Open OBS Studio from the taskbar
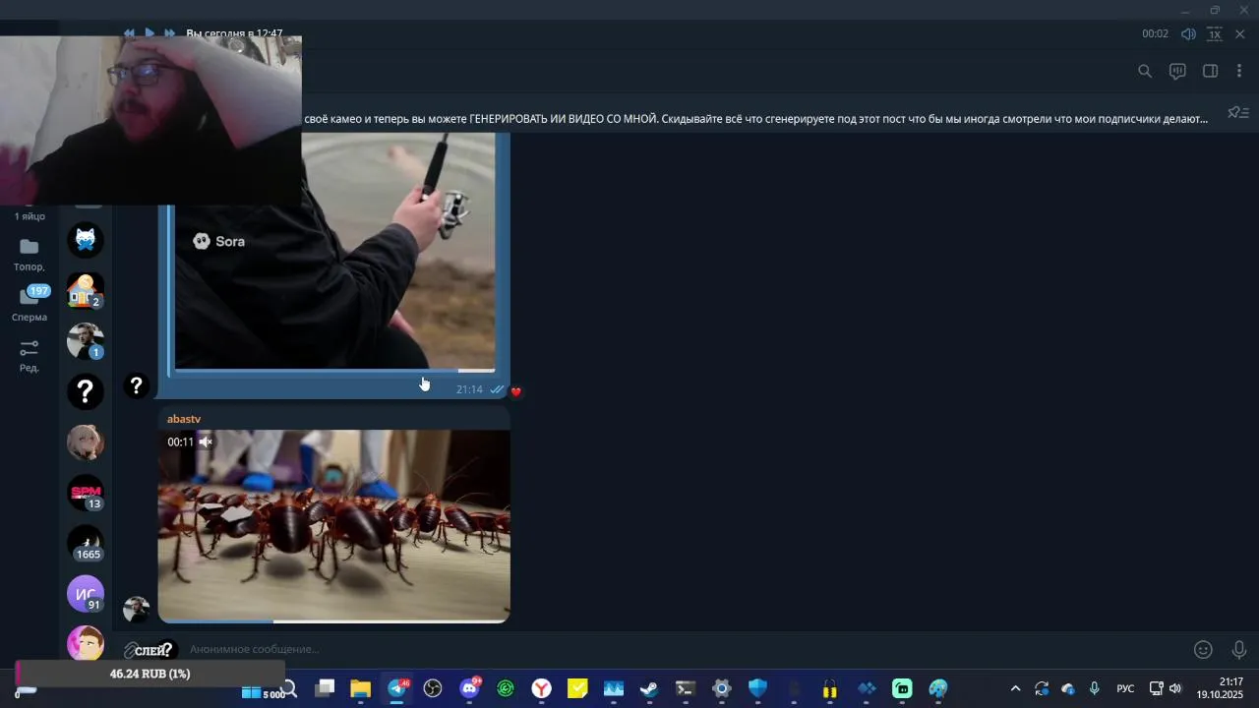Screen dimensions: 1259x708 pyautogui.click(x=433, y=688)
